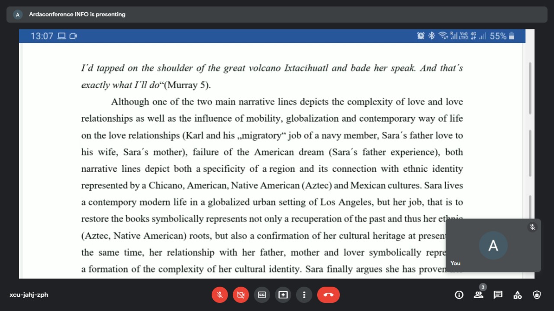Open meeting details info icon
This screenshot has height=311, width=554.
pos(459,295)
